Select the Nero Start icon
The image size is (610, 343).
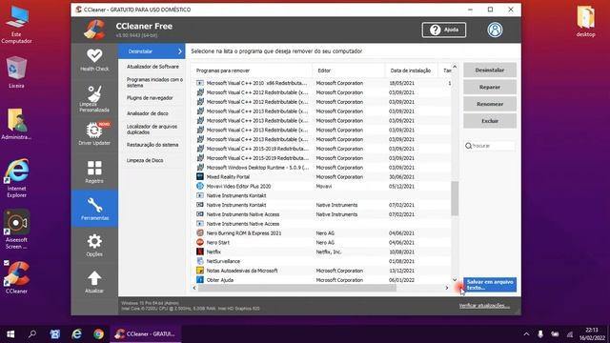pos(200,242)
